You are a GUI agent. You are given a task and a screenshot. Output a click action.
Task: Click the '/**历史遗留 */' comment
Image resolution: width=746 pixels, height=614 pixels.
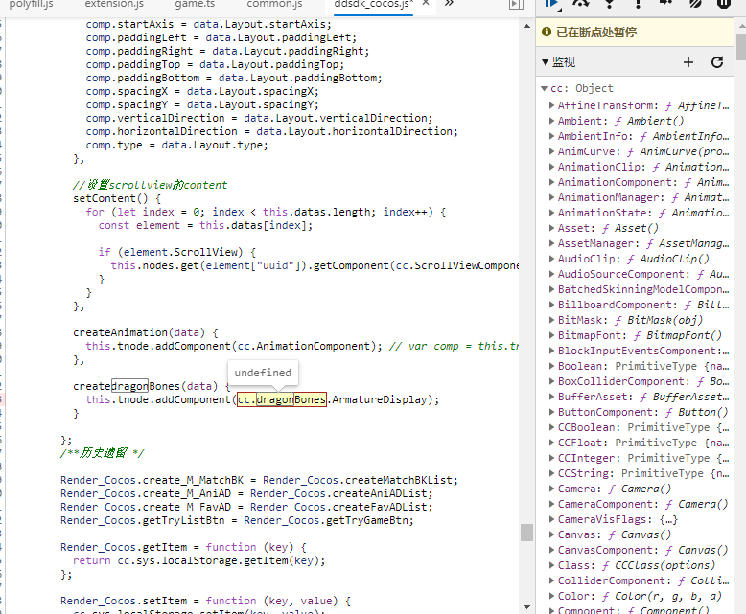click(102, 453)
